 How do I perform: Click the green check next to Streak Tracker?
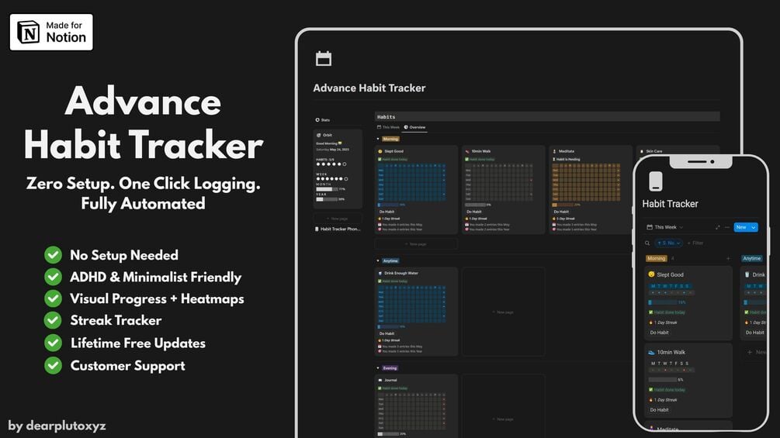coord(53,320)
